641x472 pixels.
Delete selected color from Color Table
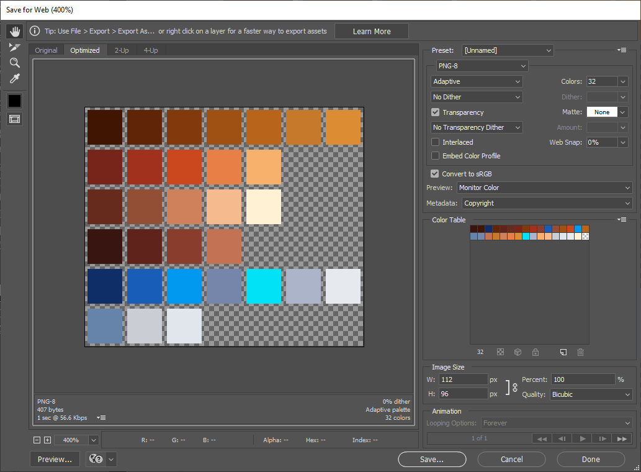tap(580, 352)
